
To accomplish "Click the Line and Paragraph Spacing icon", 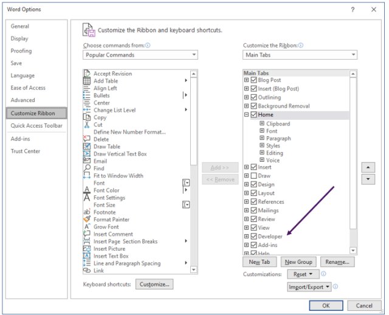I will 87,263.
